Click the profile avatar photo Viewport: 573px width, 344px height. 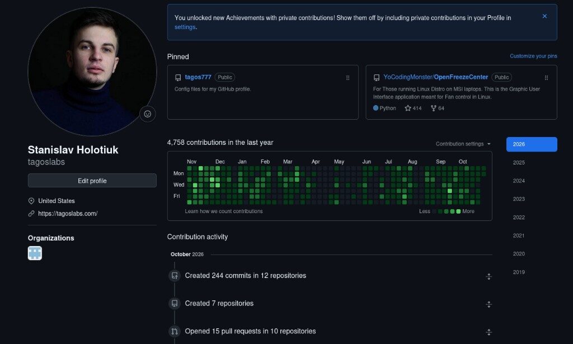click(92, 72)
